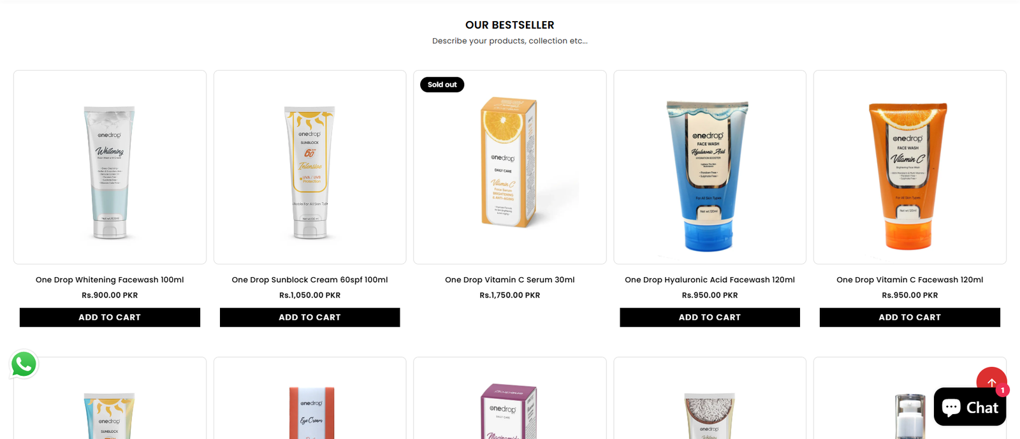Screen dimensions: 1020x439
Task: View the orange Vitamin C Serum box image
Action: tap(510, 168)
